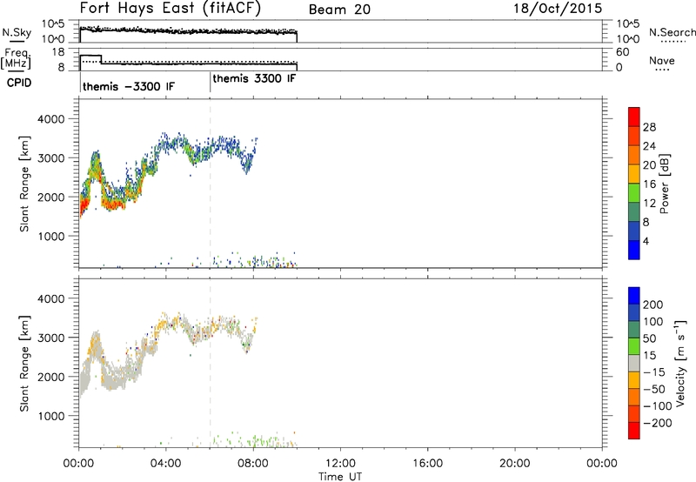This screenshot has width=696, height=482.
Task: Click the left '10^5' N.Sky axis label
Action: [53, 23]
